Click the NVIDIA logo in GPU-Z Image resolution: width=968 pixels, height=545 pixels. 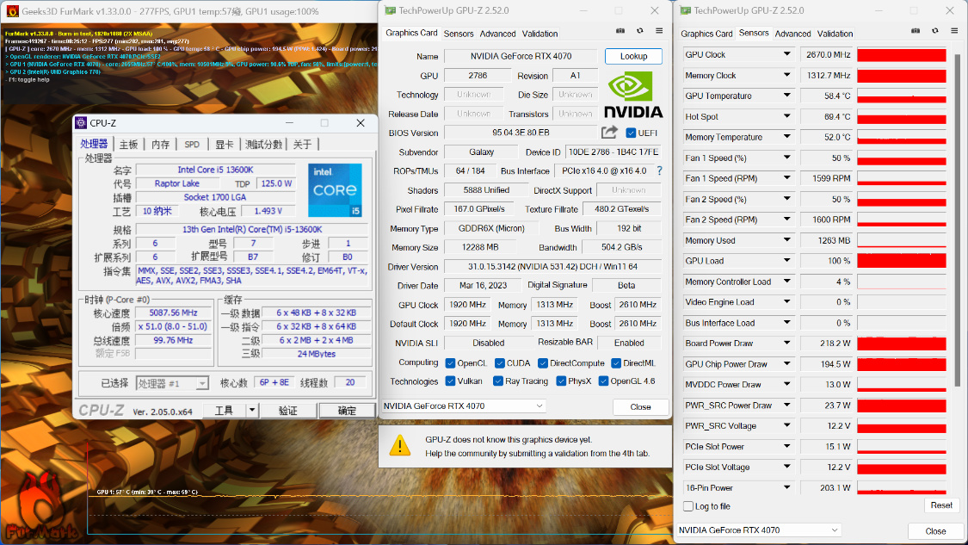(633, 95)
